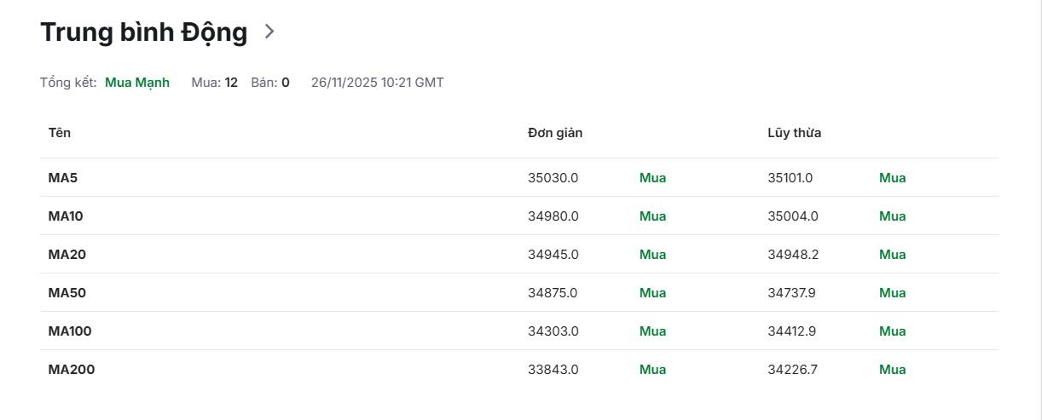Viewport: 1042px width, 420px height.
Task: Select the Lũy thừa column header
Action: 794,133
